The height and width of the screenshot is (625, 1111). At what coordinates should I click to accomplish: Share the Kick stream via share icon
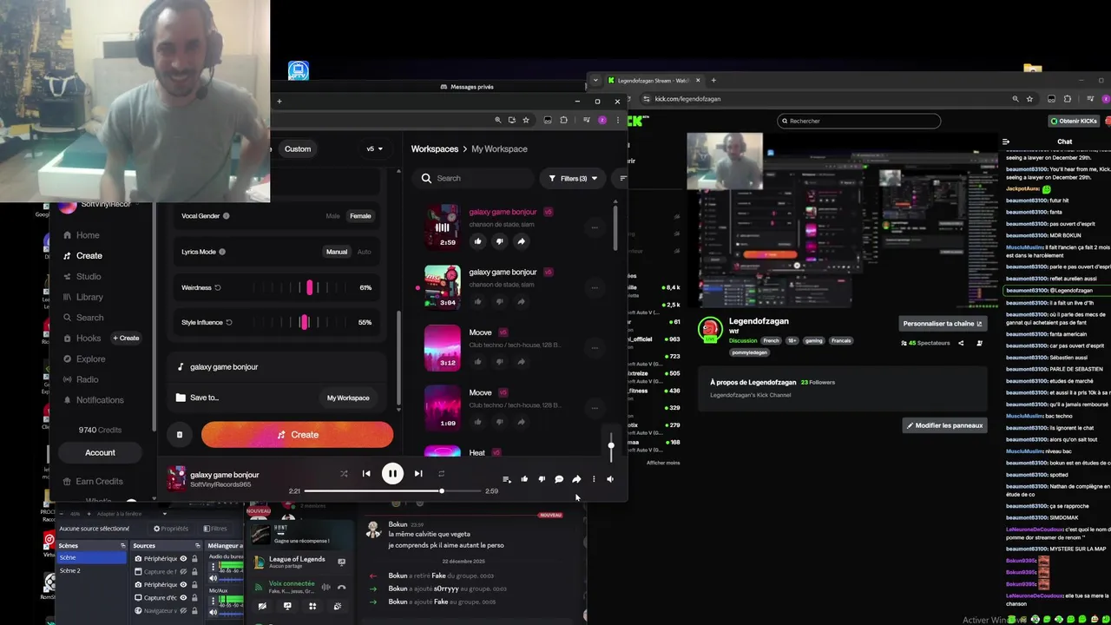(x=961, y=343)
